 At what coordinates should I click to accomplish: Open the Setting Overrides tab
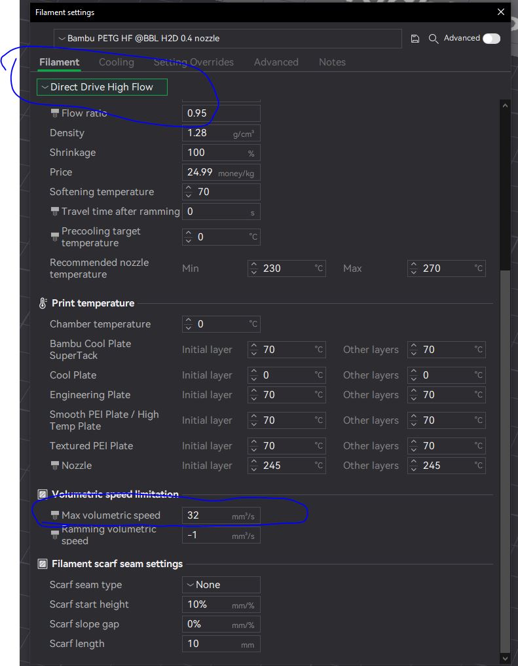point(193,62)
